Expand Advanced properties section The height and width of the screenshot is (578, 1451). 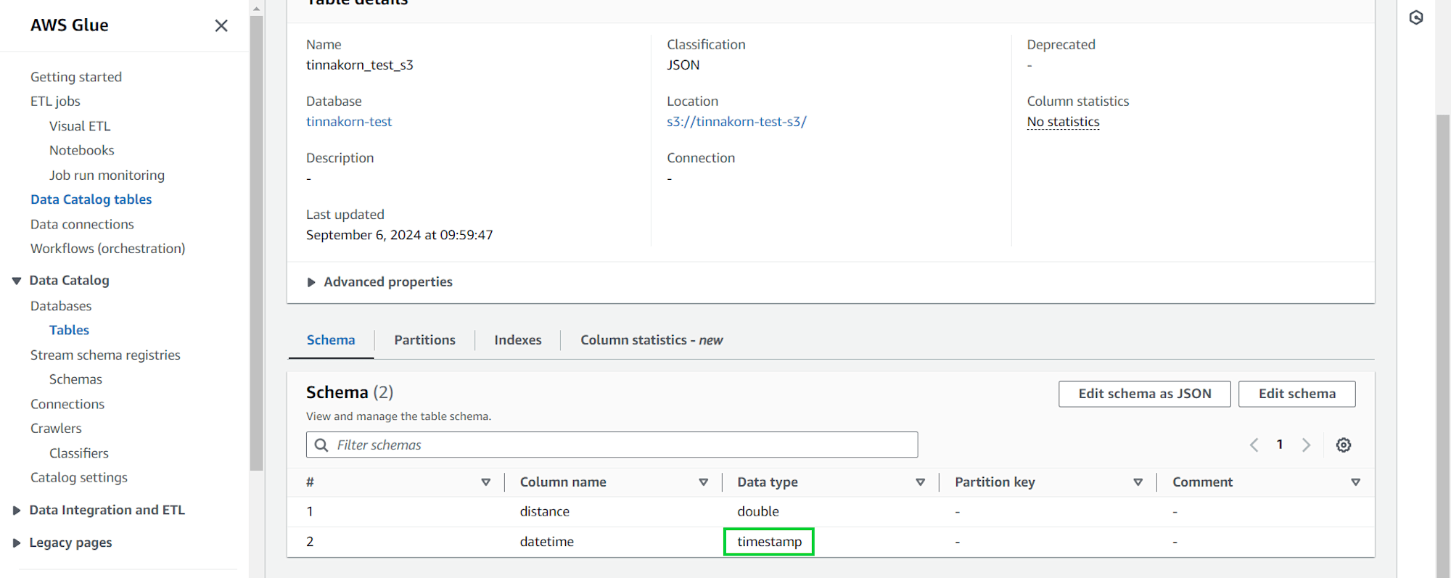[379, 282]
